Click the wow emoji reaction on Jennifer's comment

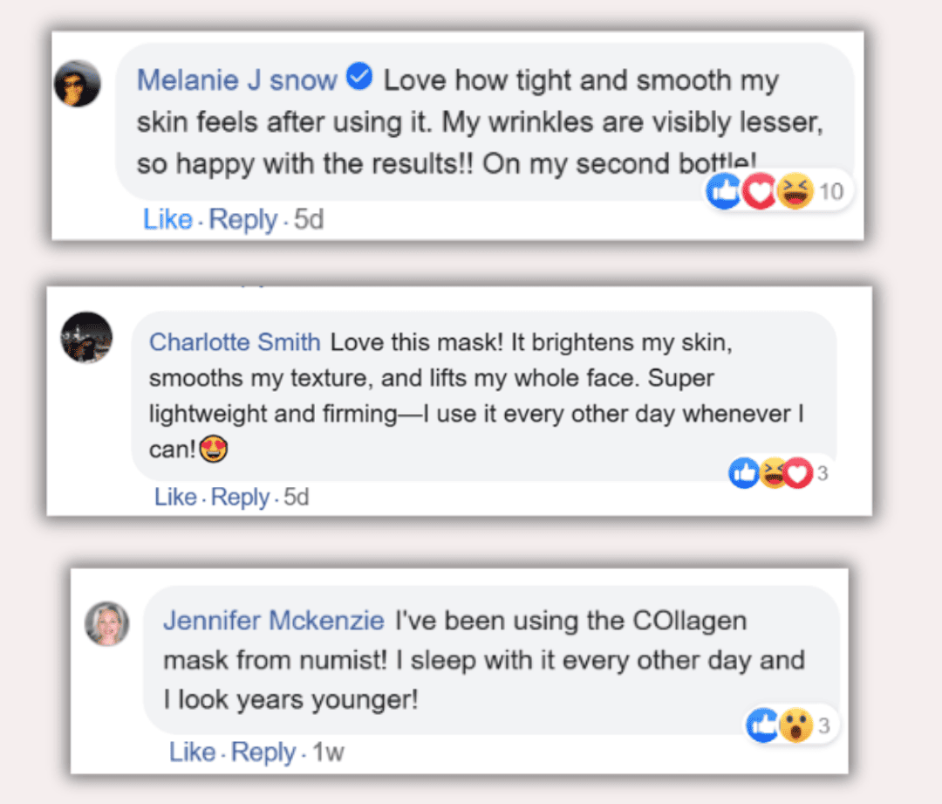[x=795, y=725]
